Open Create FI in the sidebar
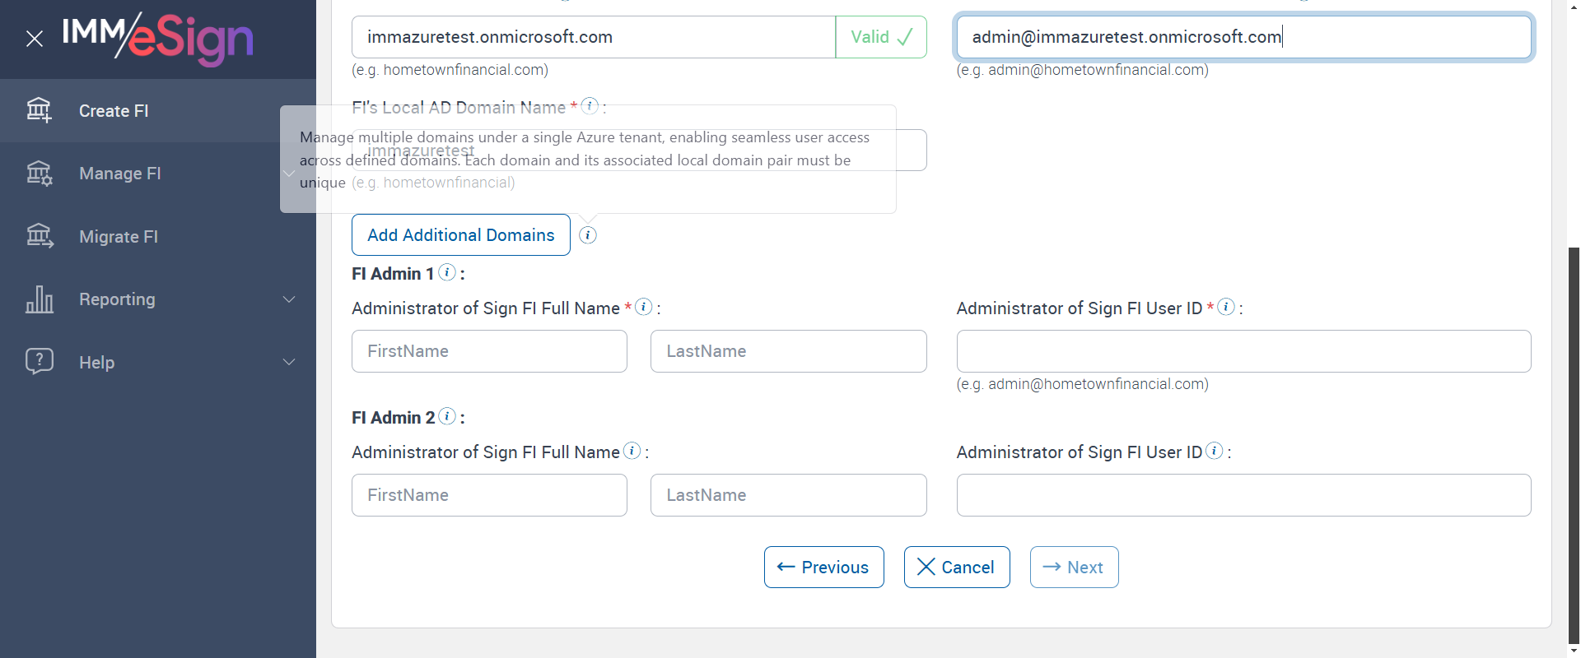The width and height of the screenshot is (1581, 658). pyautogui.click(x=114, y=111)
